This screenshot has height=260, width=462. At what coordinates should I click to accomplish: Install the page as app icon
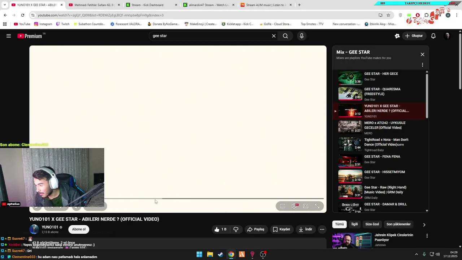380,15
